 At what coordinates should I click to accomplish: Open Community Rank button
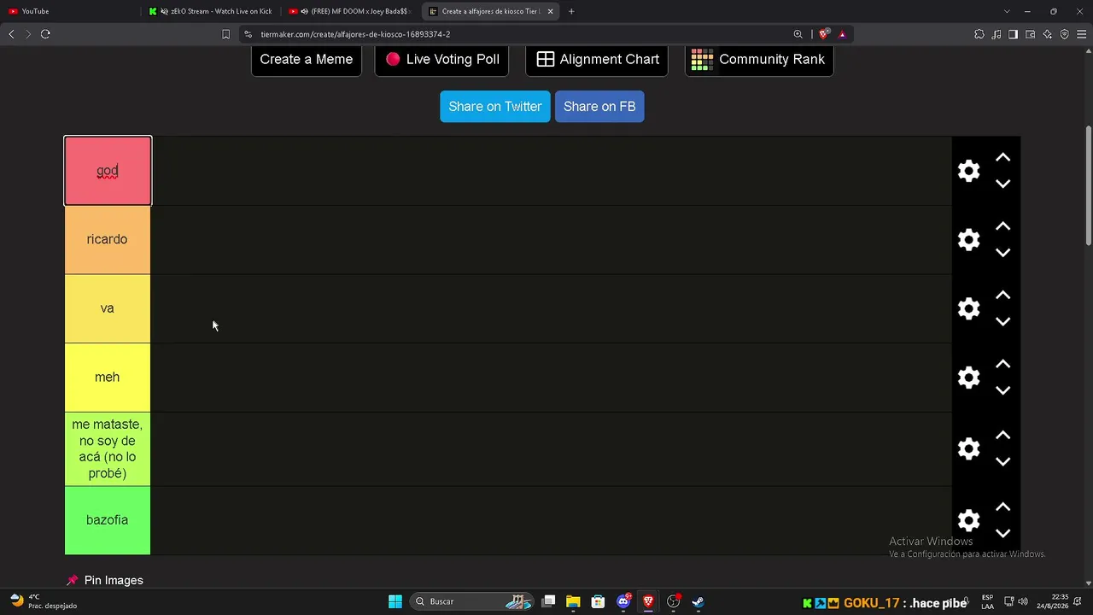click(x=759, y=60)
